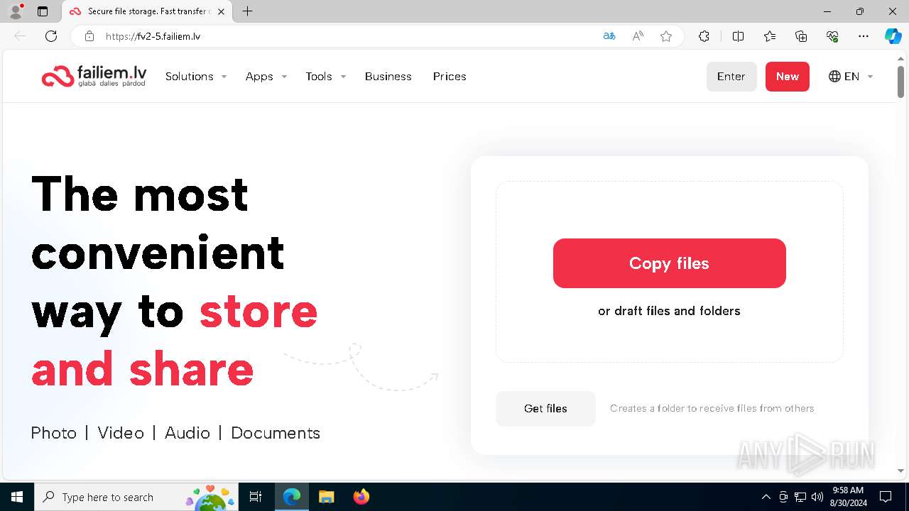909x511 pixels.
Task: Open notification center
Action: point(886,497)
